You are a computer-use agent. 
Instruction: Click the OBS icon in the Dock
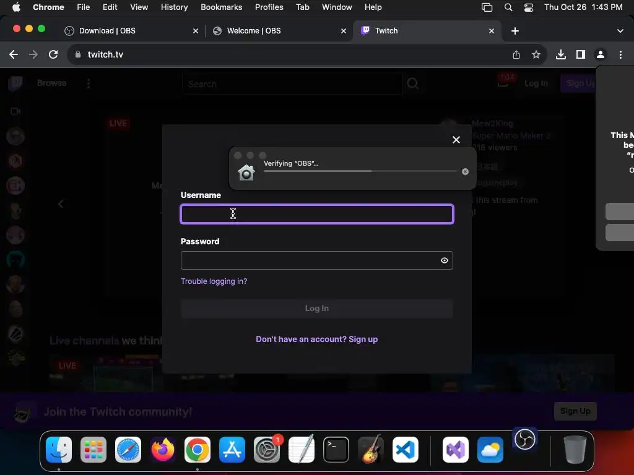pyautogui.click(x=525, y=439)
